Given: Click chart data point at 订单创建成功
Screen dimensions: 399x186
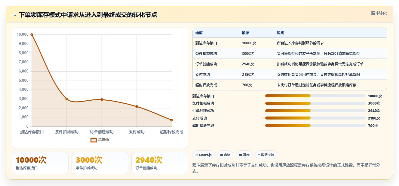Looking at the screenshot, I should click(x=102, y=99).
